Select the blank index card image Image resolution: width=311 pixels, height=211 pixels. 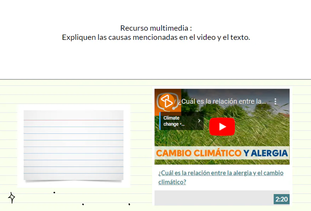[x=74, y=145]
